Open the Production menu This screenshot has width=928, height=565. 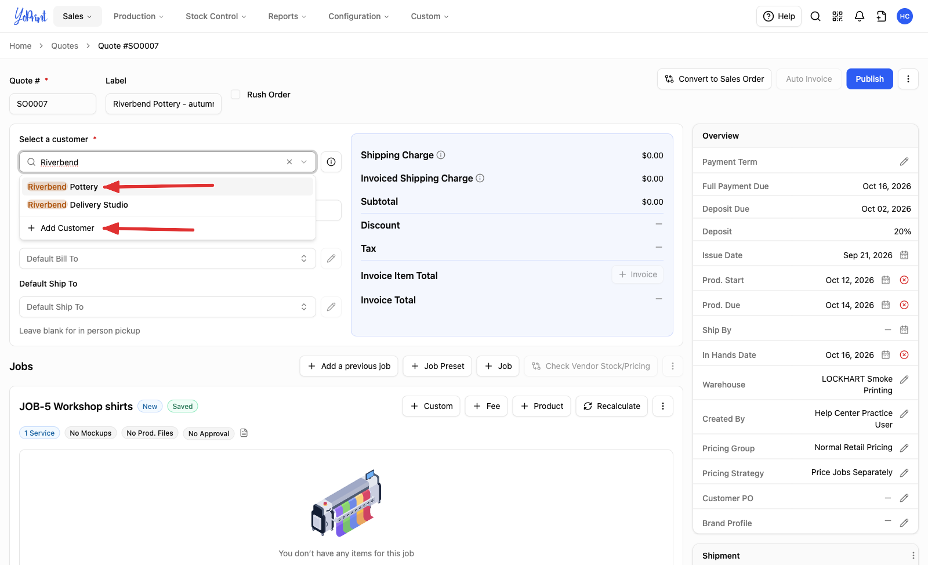139,16
